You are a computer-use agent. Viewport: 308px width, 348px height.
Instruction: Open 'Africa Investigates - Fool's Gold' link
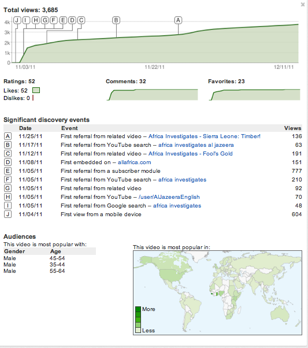click(190, 154)
